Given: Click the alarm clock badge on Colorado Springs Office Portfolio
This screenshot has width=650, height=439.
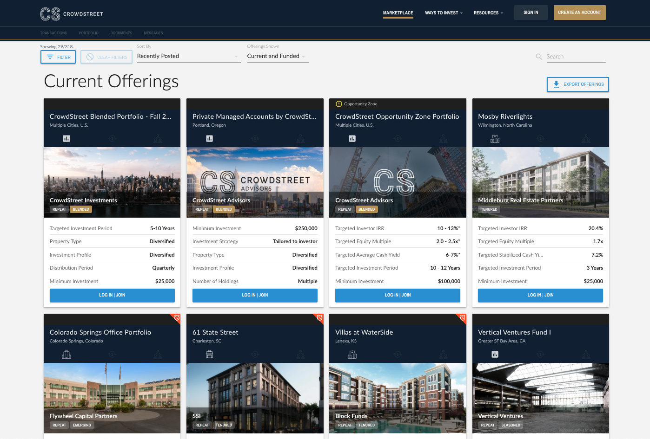Looking at the screenshot, I should pos(177,318).
